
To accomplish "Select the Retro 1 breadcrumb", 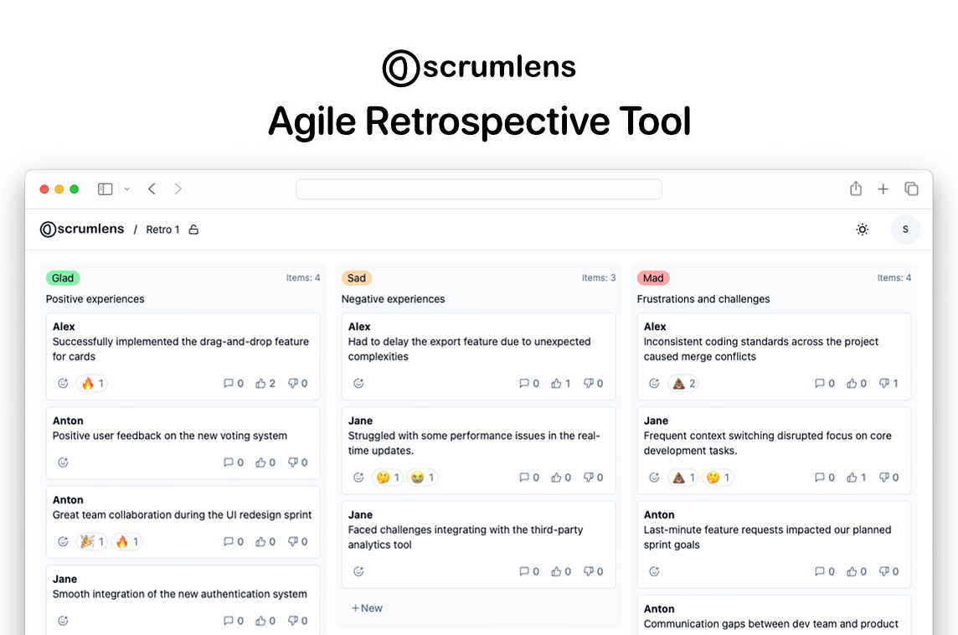I will click(x=162, y=230).
